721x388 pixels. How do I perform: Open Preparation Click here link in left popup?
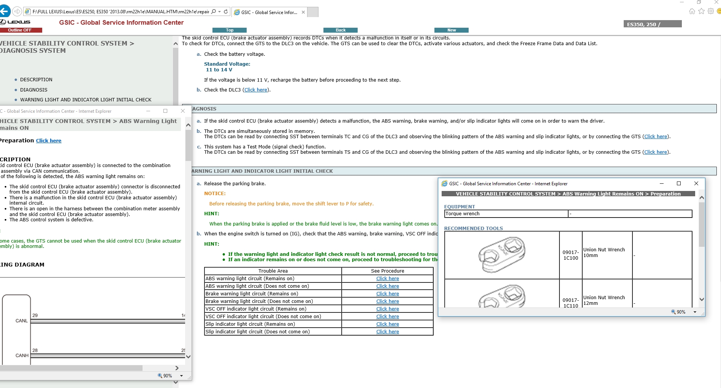[49, 141]
